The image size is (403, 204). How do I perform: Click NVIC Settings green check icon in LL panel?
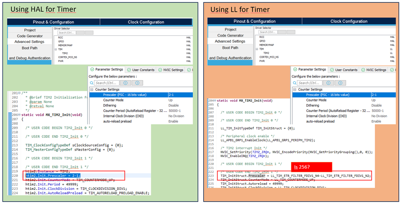[x=363, y=70]
